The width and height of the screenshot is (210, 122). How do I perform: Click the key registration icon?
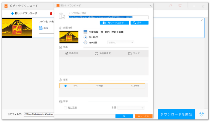170,6
